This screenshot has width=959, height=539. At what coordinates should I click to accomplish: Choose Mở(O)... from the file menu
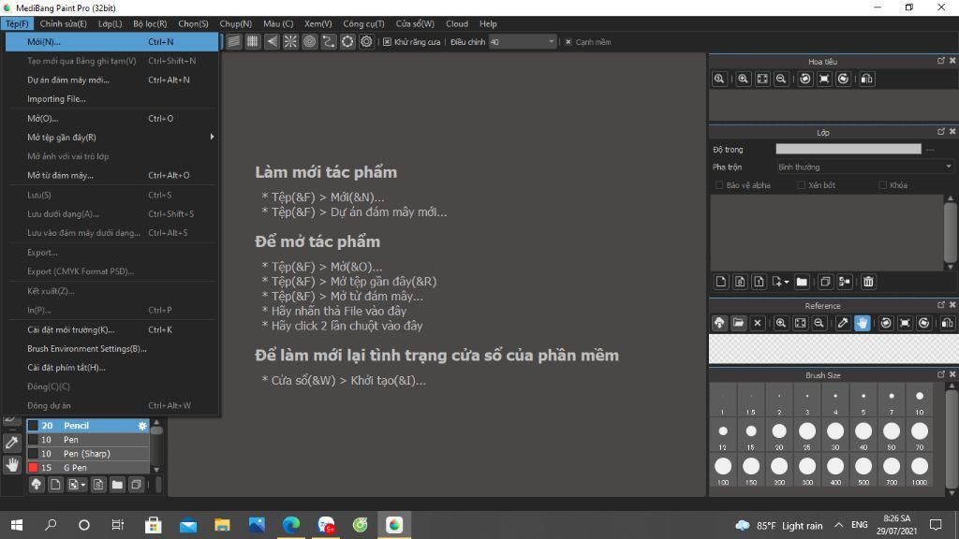pos(112,118)
